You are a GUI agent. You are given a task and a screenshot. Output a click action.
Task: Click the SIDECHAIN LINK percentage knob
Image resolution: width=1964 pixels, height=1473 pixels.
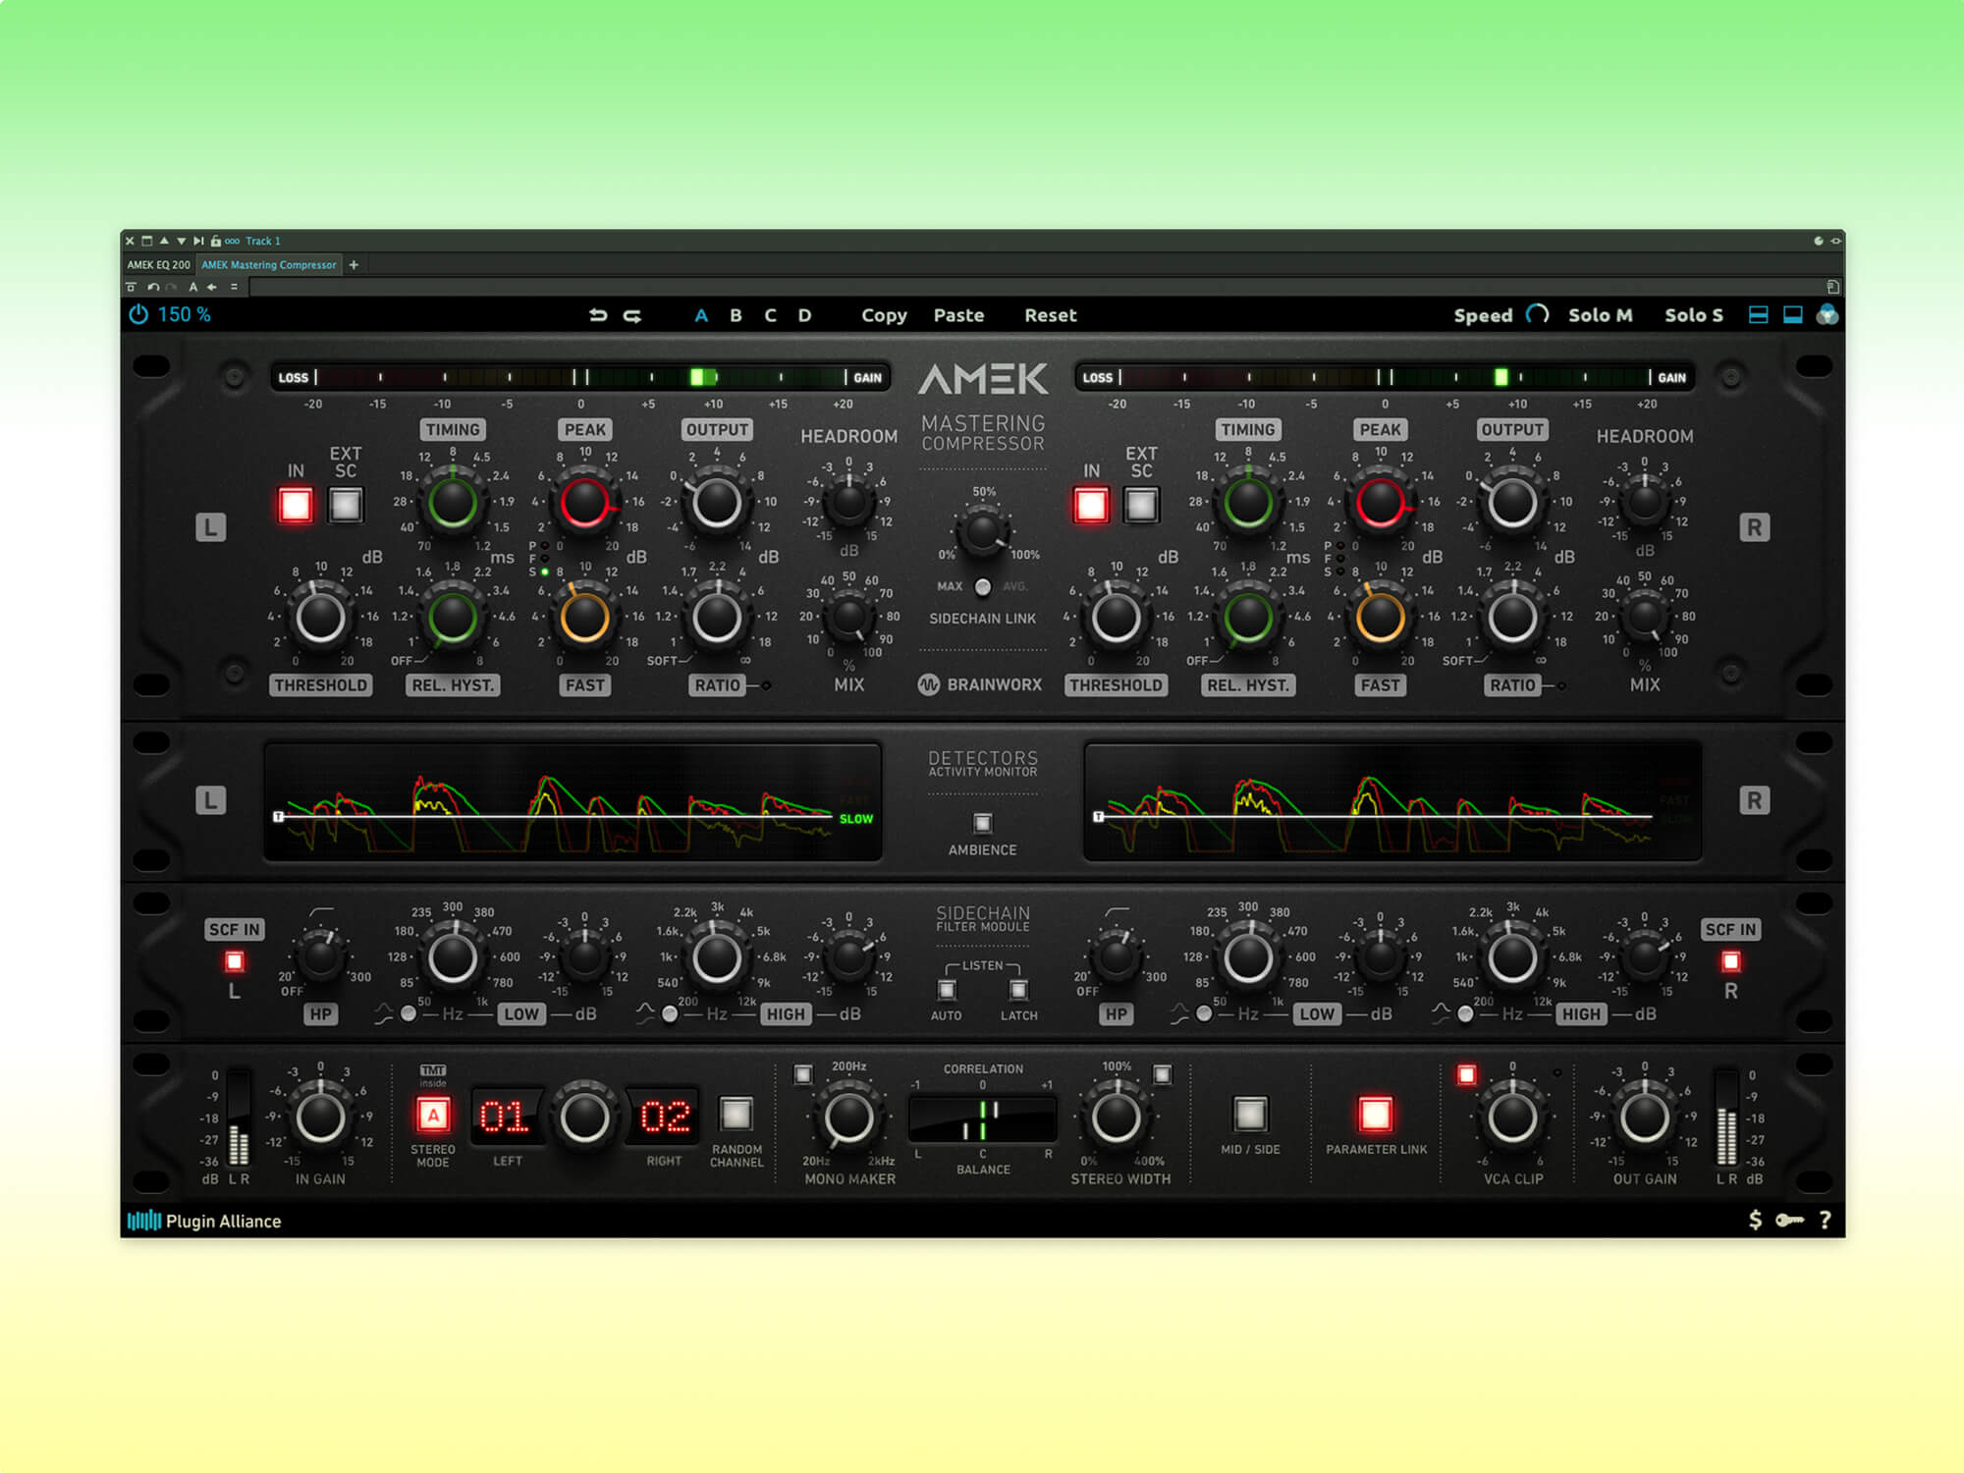(982, 530)
